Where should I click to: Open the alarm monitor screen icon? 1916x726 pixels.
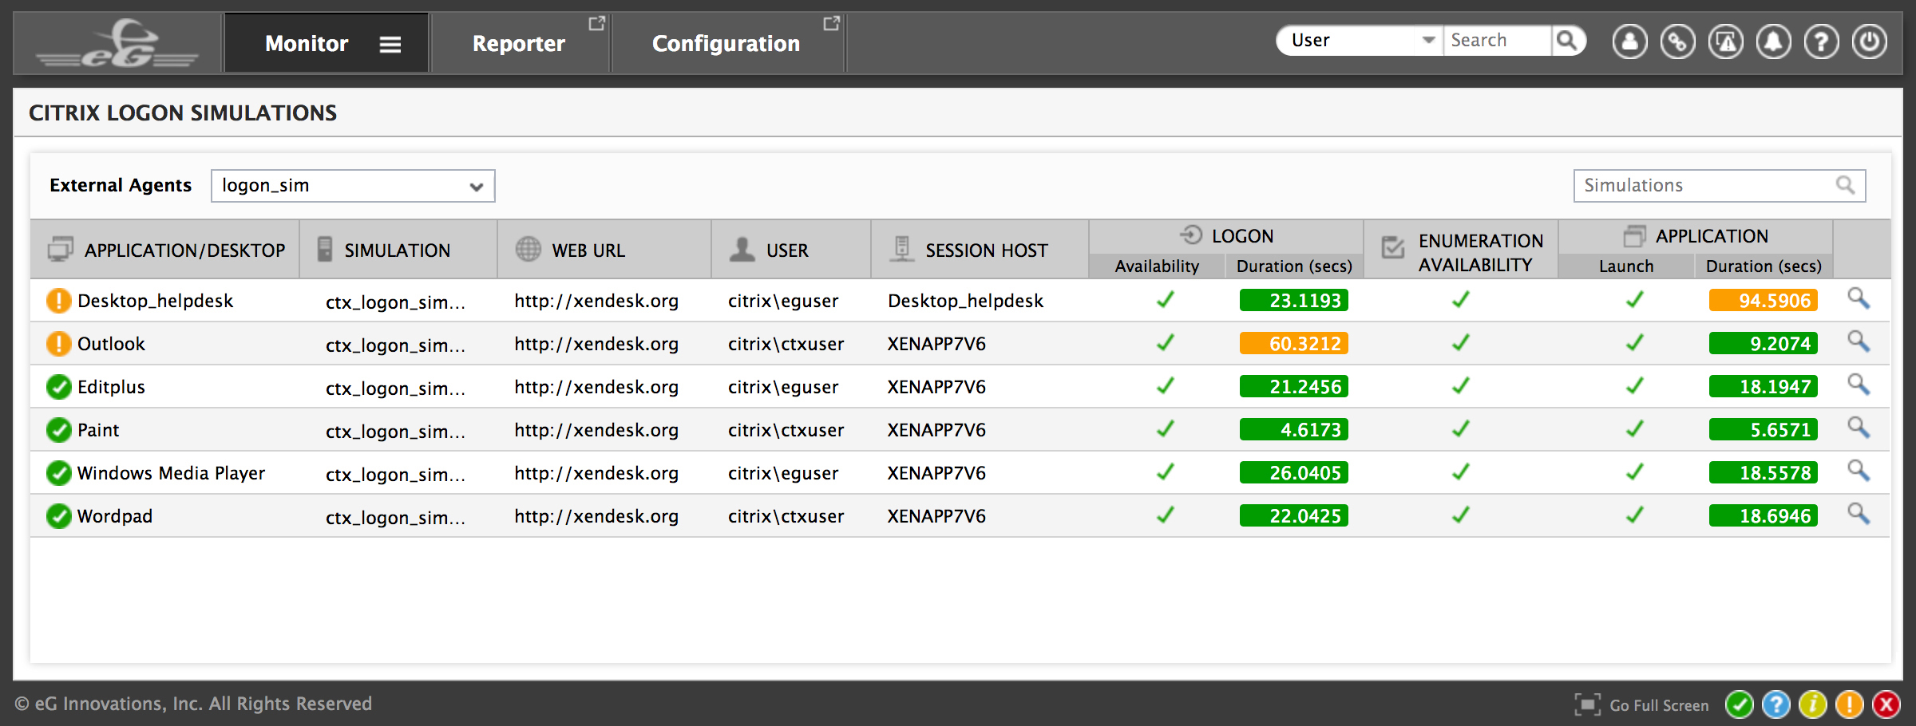1725,41
